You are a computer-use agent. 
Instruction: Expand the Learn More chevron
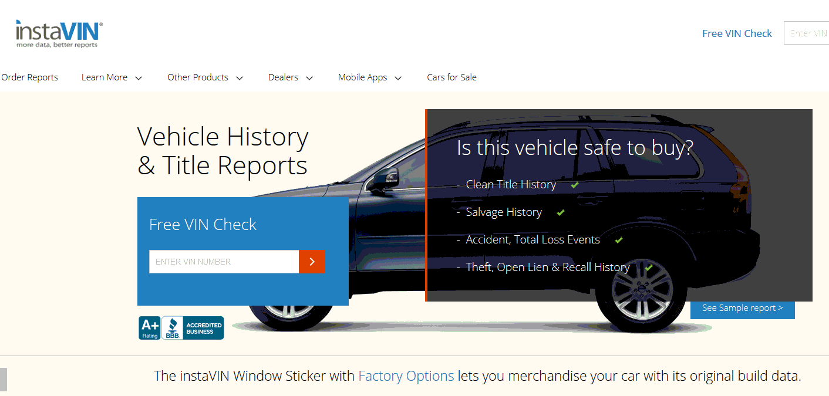pyautogui.click(x=139, y=78)
